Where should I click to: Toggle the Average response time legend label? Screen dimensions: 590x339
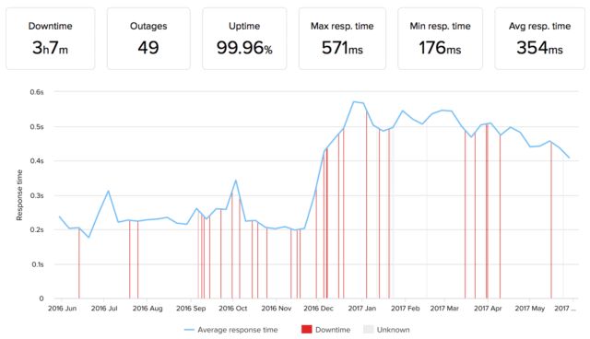[238, 330]
